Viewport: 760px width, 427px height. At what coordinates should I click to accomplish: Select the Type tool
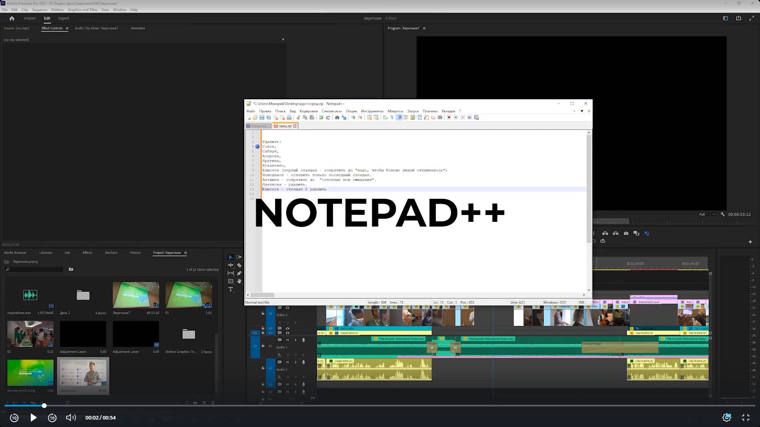[x=231, y=289]
